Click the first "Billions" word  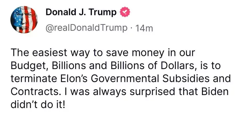tap(69, 65)
